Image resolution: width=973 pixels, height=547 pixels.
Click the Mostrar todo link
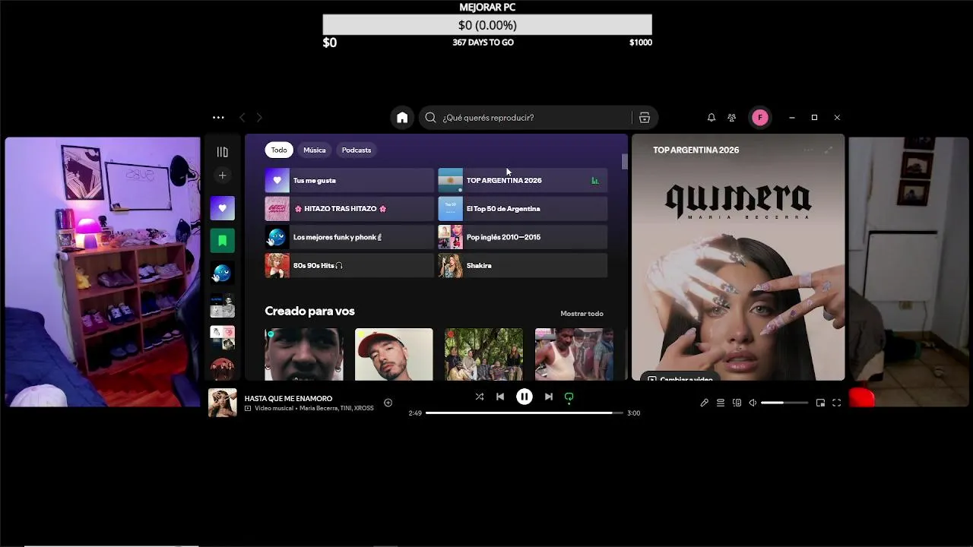pos(582,314)
